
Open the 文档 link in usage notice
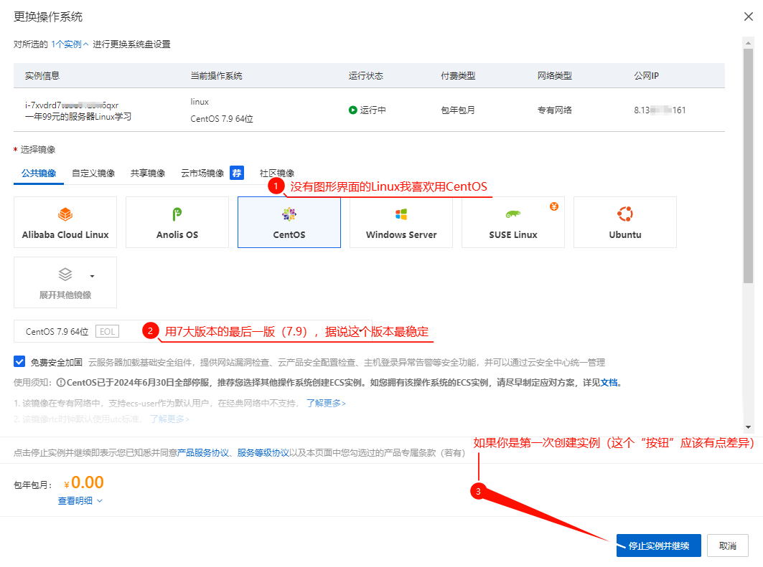[609, 383]
